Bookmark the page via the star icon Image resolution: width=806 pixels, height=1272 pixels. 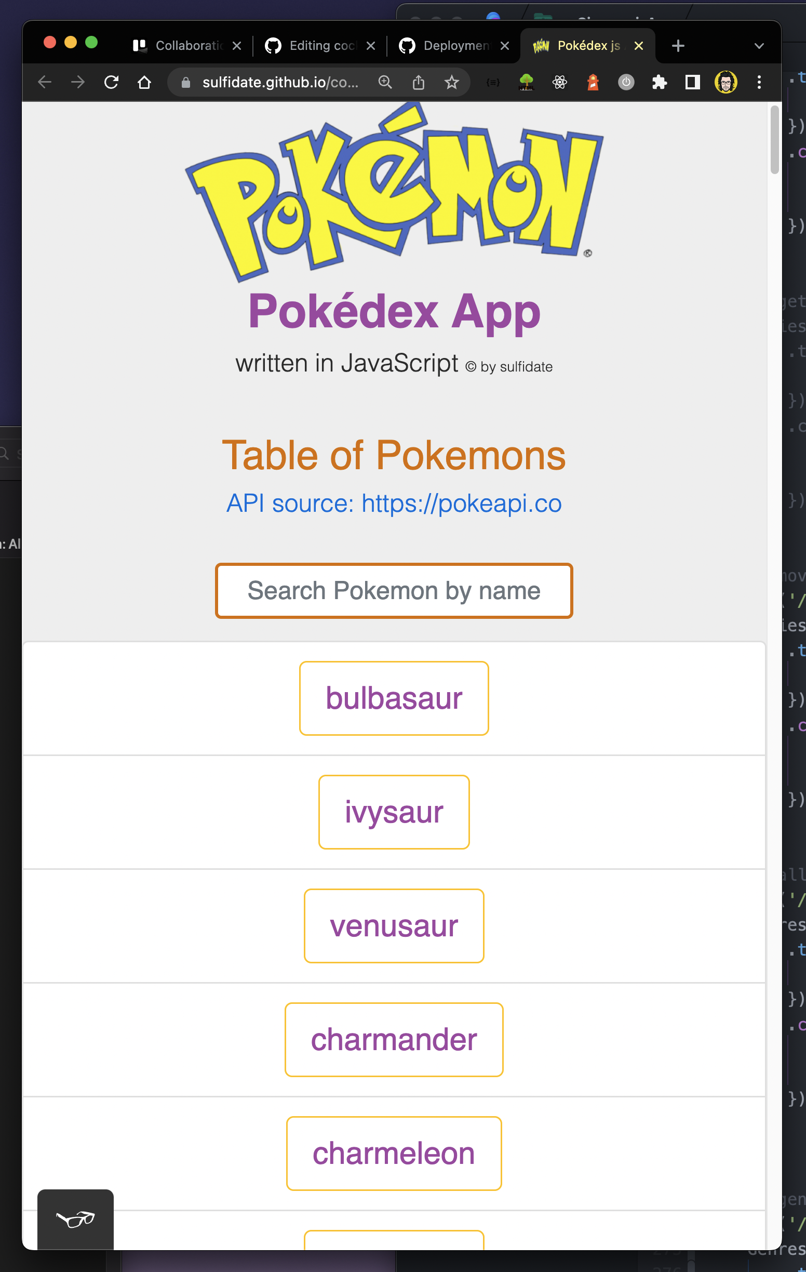coord(452,82)
